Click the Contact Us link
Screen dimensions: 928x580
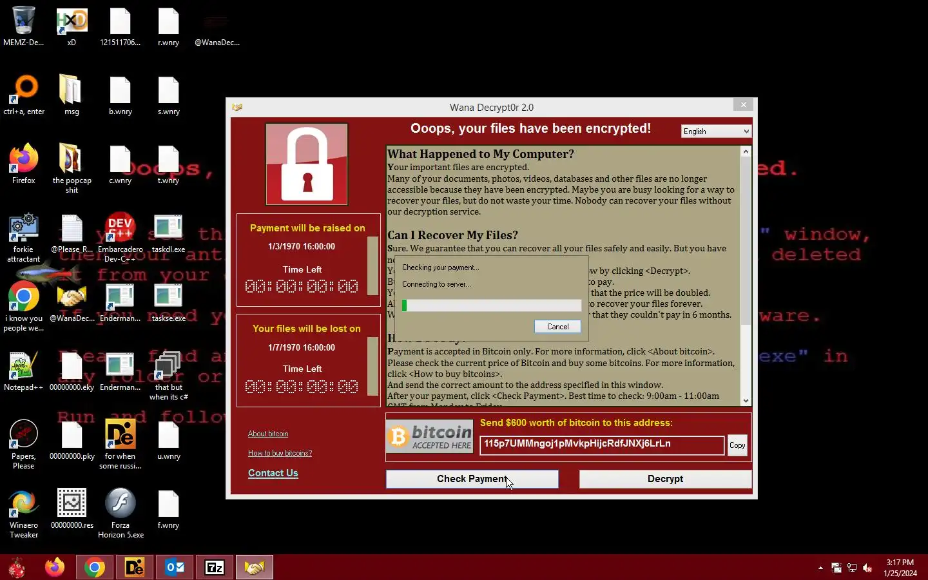pos(273,473)
